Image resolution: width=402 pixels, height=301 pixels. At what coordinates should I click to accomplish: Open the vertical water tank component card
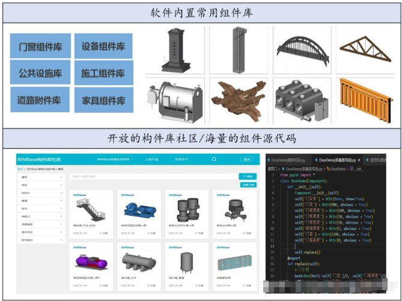click(x=186, y=262)
